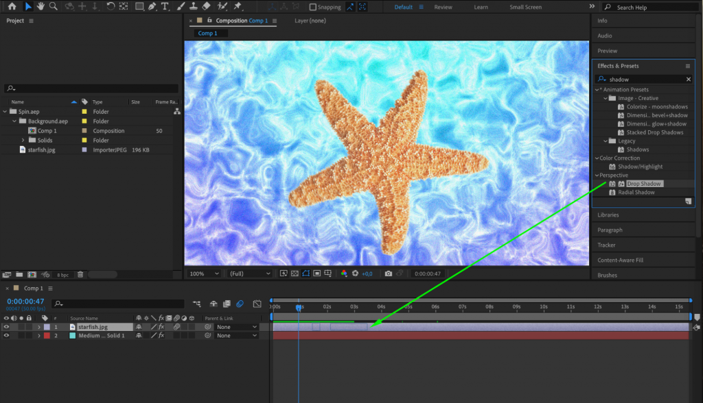Toggle transparency grid in the composition viewer
The height and width of the screenshot is (403, 703).
295,273
